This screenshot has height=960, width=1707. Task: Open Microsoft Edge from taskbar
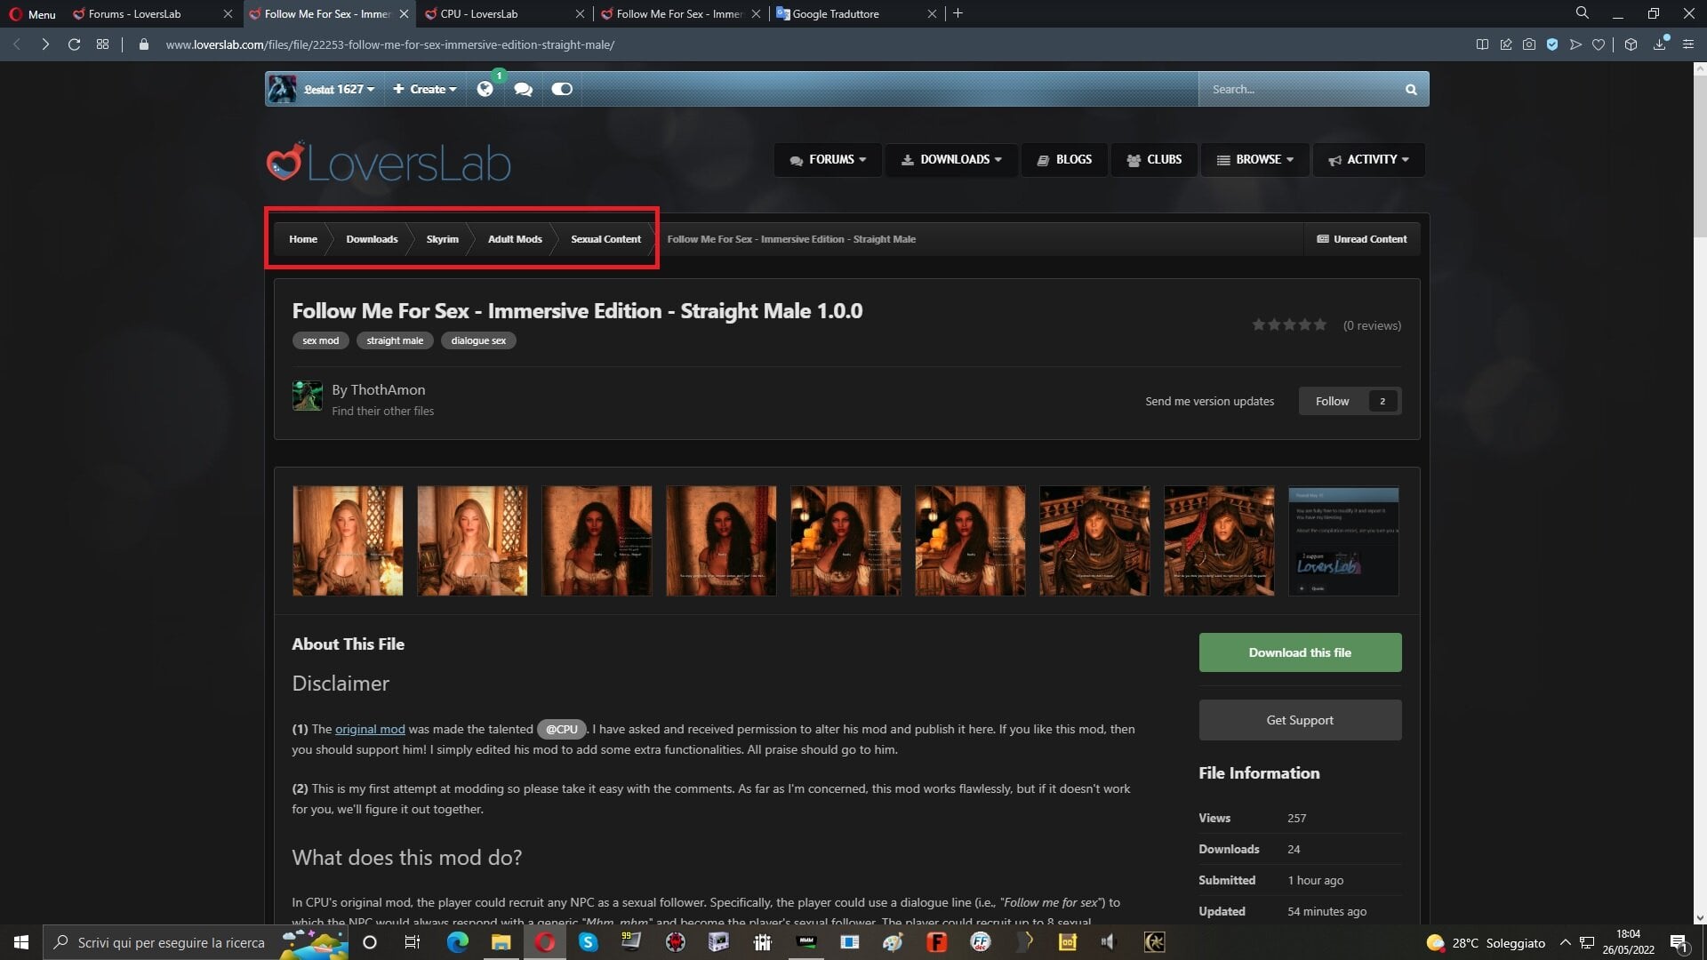click(457, 942)
